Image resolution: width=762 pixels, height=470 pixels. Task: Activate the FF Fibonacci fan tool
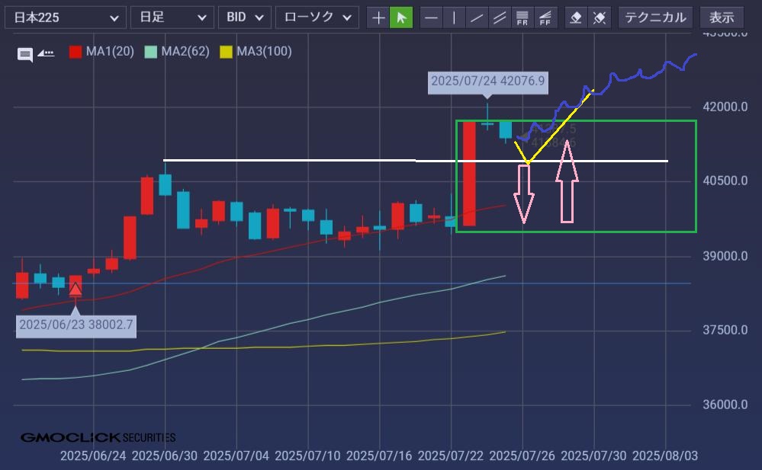point(545,18)
